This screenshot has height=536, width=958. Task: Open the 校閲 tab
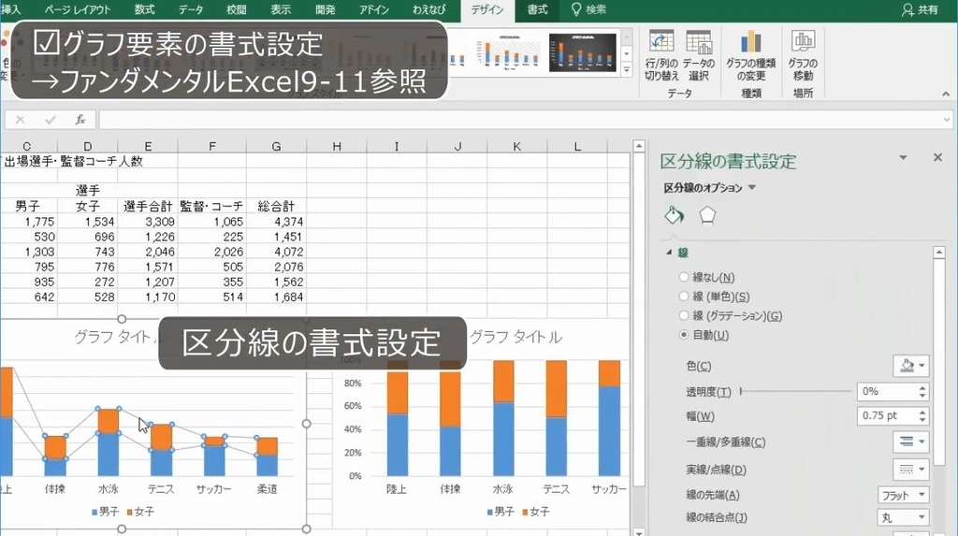pos(237,9)
